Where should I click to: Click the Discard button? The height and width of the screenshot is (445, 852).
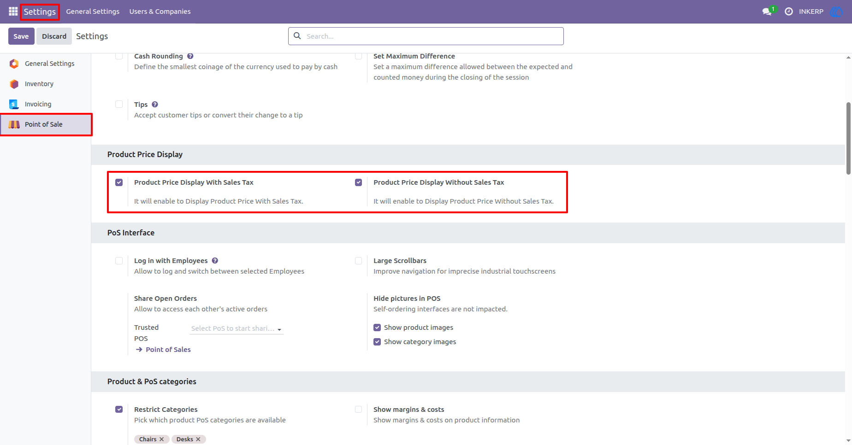(x=54, y=36)
